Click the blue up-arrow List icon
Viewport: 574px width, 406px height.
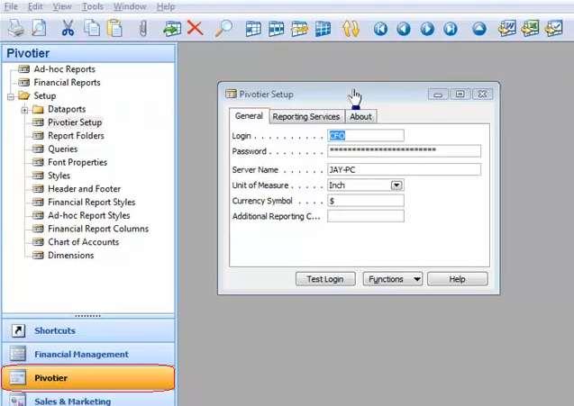tap(479, 29)
